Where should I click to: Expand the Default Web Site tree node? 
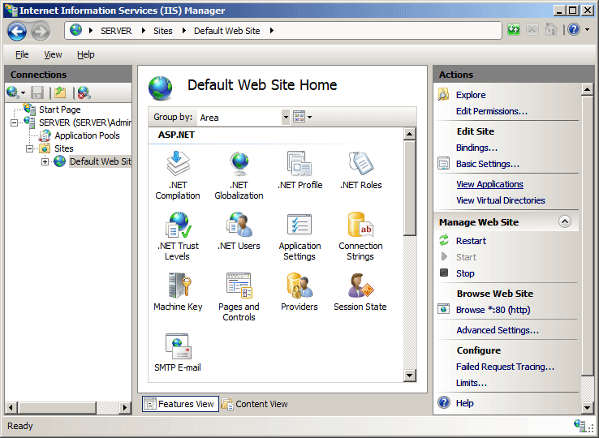[x=45, y=162]
